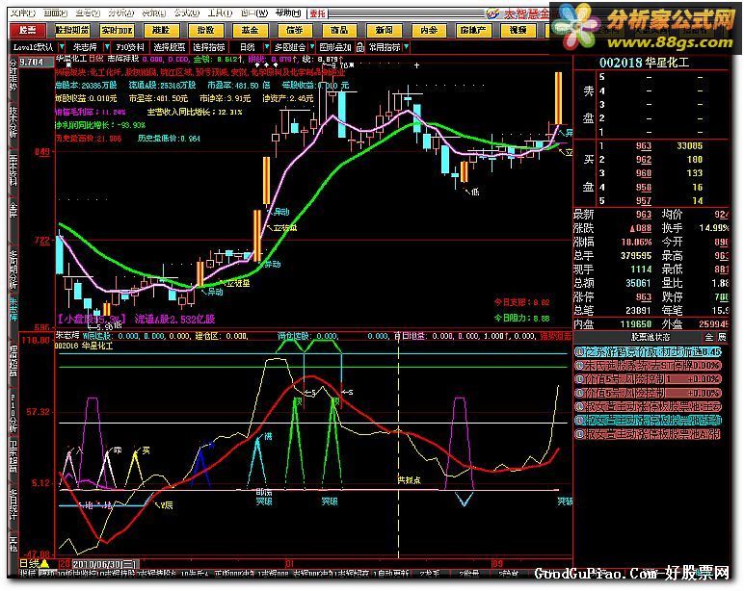This screenshot has width=744, height=591.
Task: Open the 工具 menu
Action: [x=220, y=13]
